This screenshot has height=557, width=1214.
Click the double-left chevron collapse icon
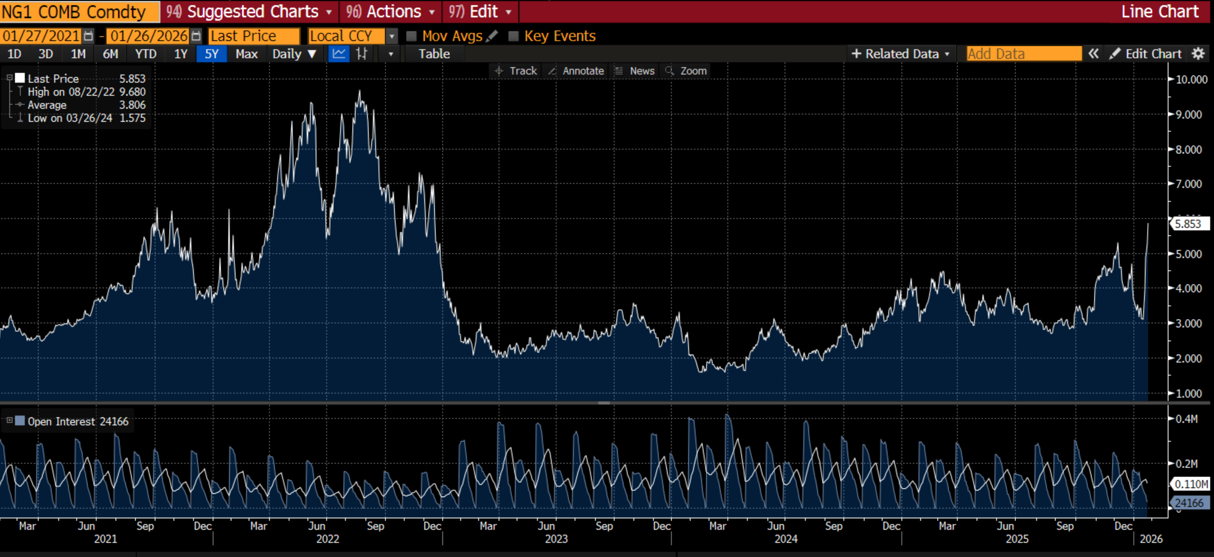coord(1093,54)
